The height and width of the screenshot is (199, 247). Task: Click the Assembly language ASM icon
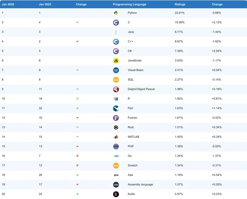tap(116, 185)
